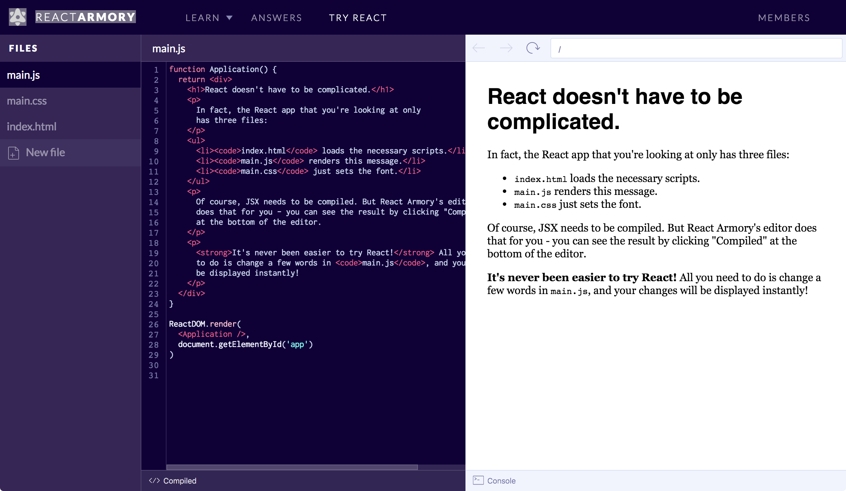
Task: Click the code icon next to Compiled
Action: coord(155,480)
